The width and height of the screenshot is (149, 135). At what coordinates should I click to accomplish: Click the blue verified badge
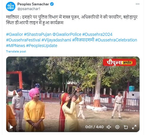pos(52,4)
